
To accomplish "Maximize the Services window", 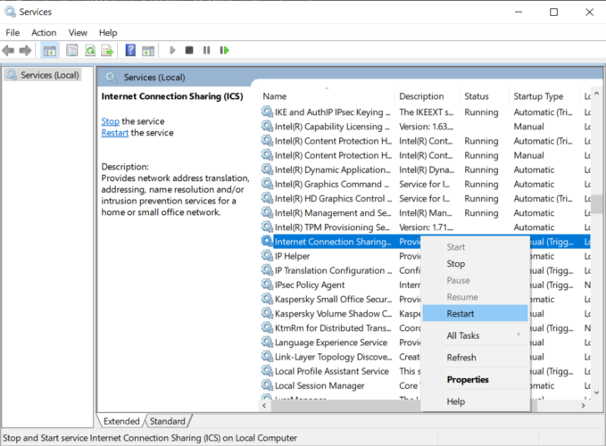I will click(x=554, y=12).
